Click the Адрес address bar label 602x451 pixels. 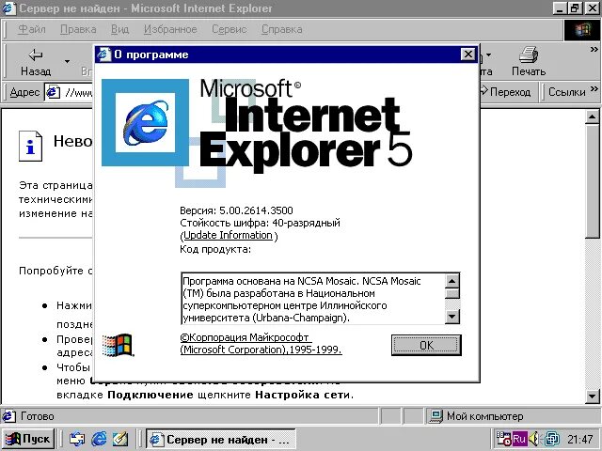(x=24, y=92)
